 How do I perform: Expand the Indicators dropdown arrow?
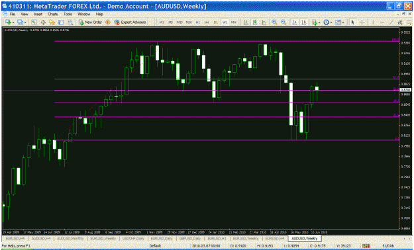(x=319, y=22)
